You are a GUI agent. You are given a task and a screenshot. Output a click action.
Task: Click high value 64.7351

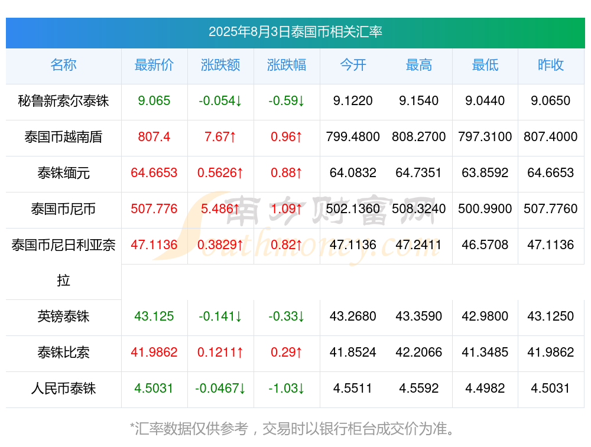pyautogui.click(x=419, y=173)
